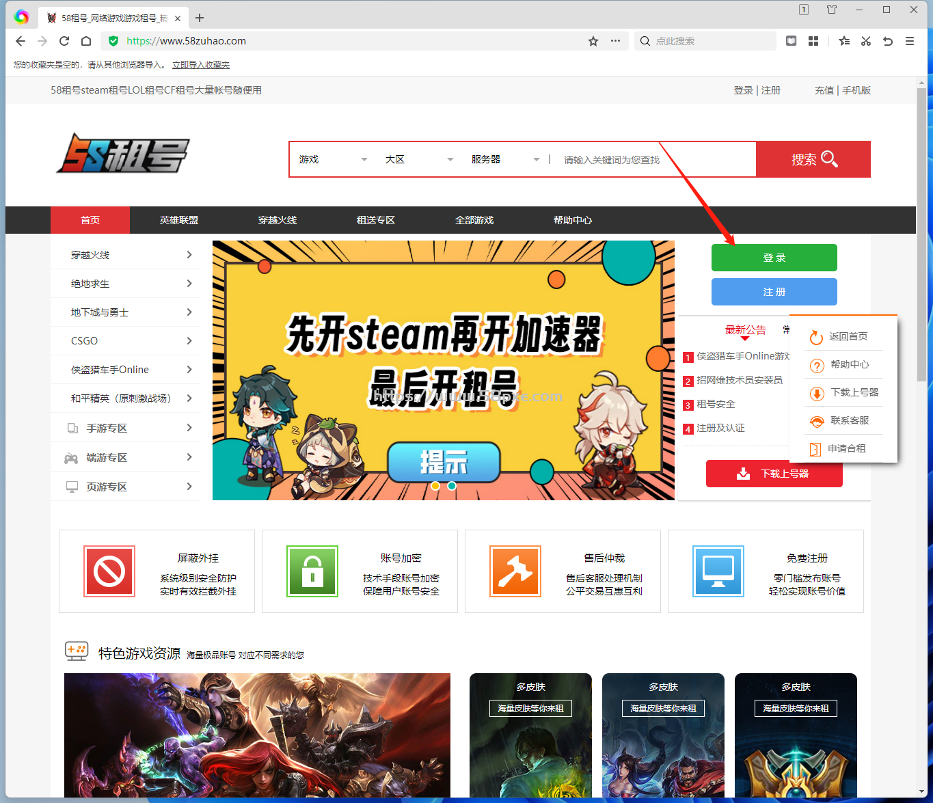Click the blue 提示 banner button
This screenshot has height=803, width=933.
pos(444,463)
